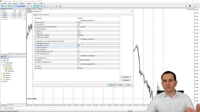
Task: Confirm the dialog with OK button
Action: coord(112,85)
